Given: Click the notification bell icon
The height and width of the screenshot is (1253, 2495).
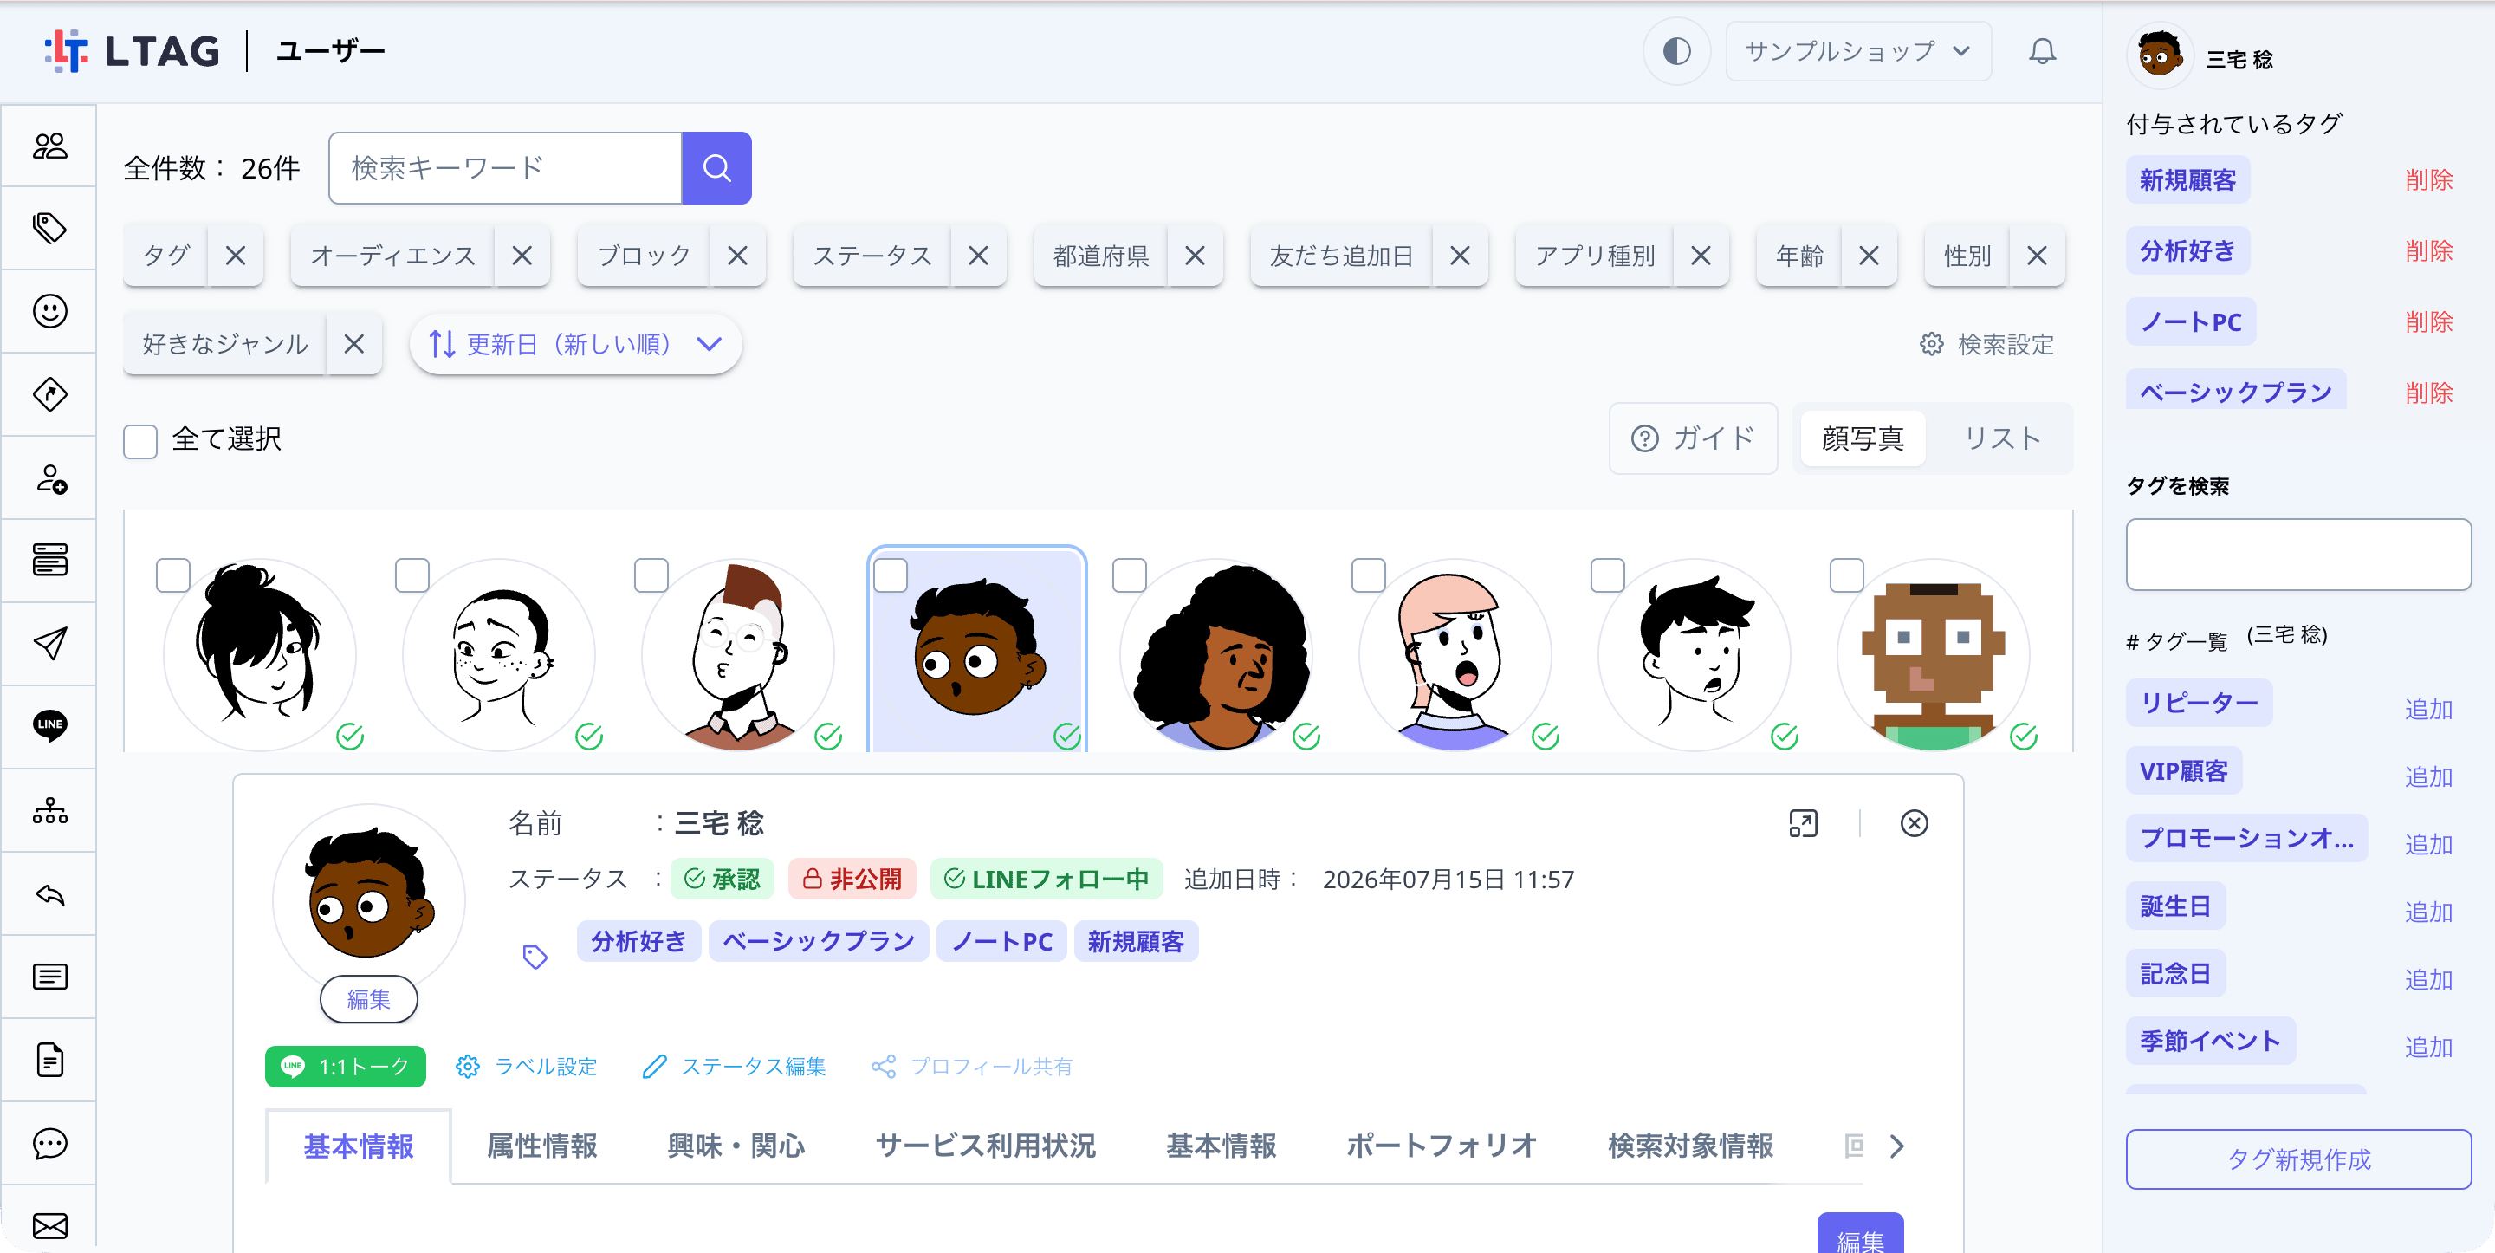Looking at the screenshot, I should point(2042,51).
